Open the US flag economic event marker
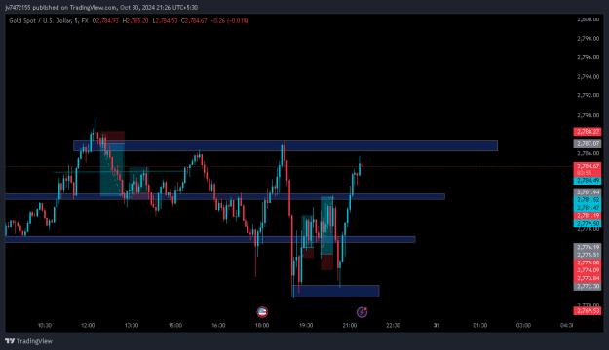The image size is (609, 350). coord(262,312)
